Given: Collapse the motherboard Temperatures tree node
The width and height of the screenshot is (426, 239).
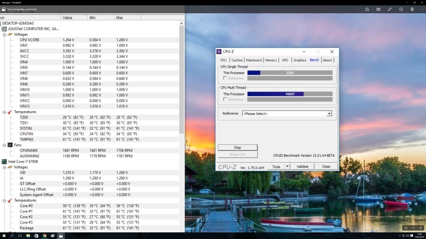Looking at the screenshot, I should [4, 112].
